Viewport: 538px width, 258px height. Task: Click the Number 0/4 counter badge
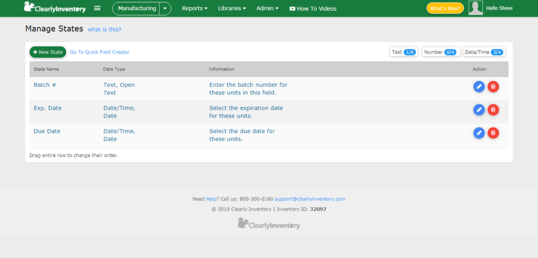pyautogui.click(x=441, y=52)
